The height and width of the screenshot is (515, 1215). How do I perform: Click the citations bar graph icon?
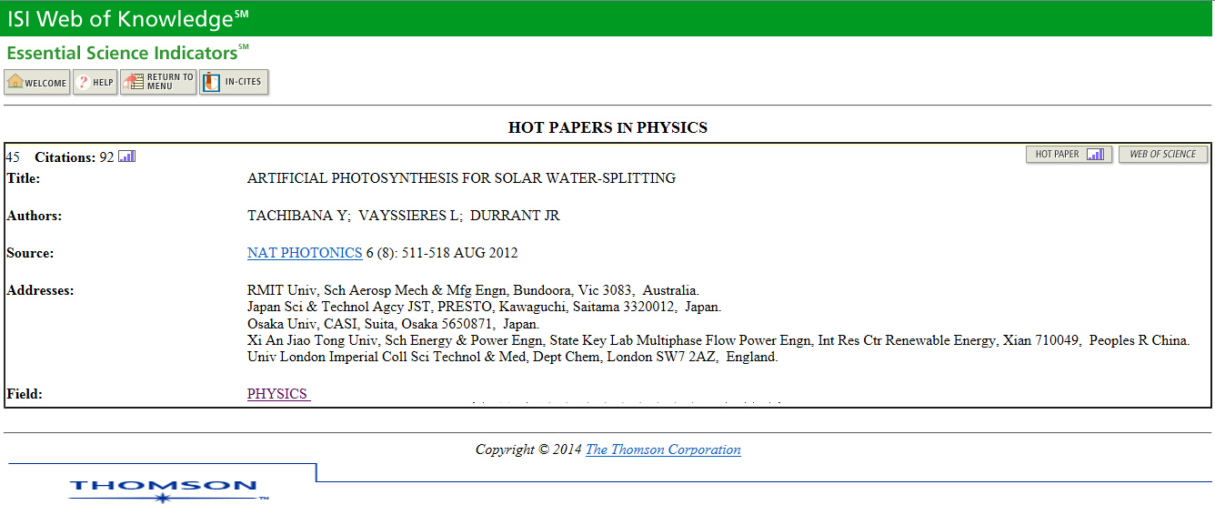(x=127, y=157)
